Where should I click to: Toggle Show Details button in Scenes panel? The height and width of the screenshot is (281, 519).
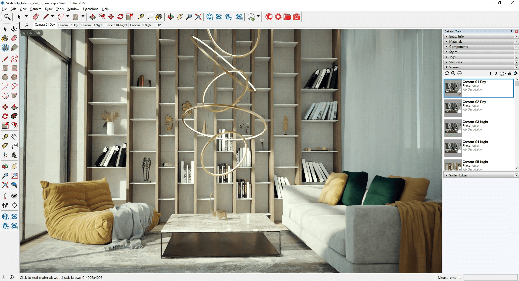509,73
